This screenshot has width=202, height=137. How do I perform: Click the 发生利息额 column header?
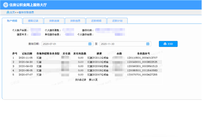coord(80,53)
